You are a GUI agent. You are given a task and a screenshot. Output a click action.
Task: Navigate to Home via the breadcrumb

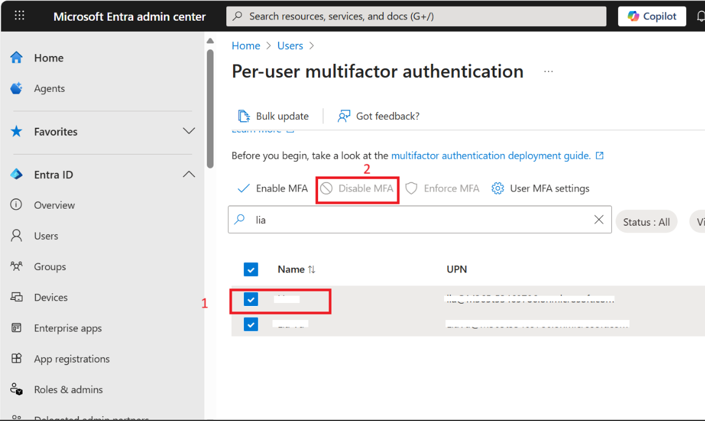(246, 46)
